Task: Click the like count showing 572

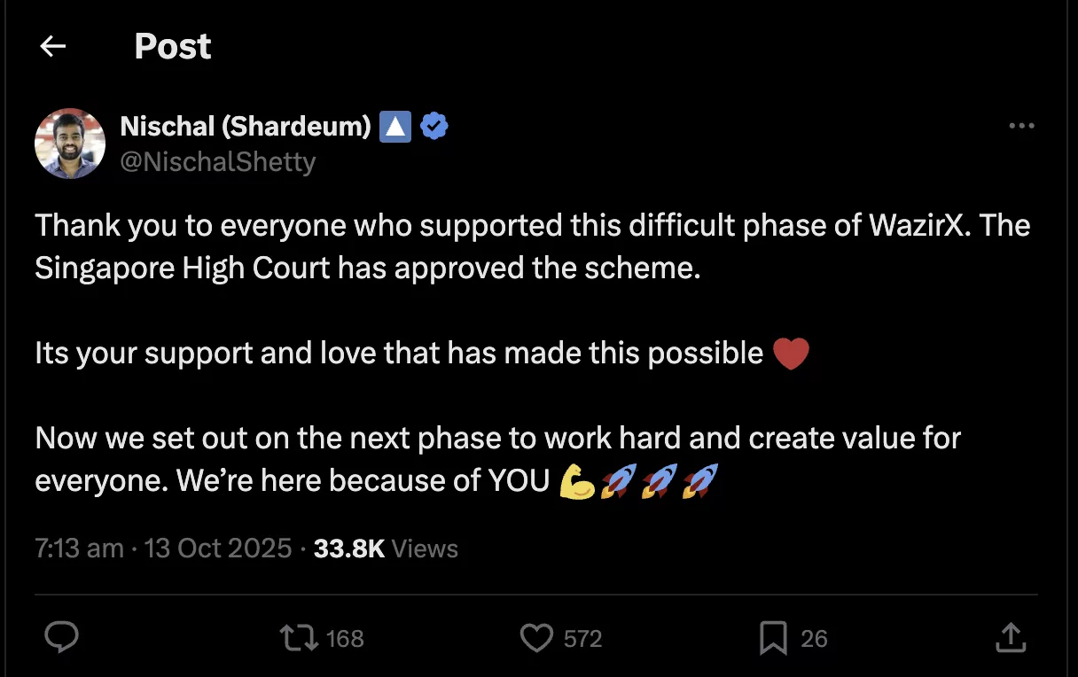Action: coord(582,637)
